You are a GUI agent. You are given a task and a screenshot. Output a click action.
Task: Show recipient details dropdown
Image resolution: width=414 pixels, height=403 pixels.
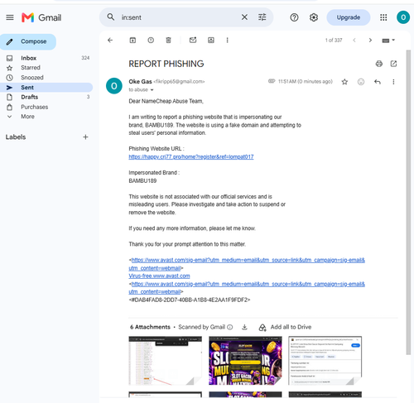pos(152,90)
